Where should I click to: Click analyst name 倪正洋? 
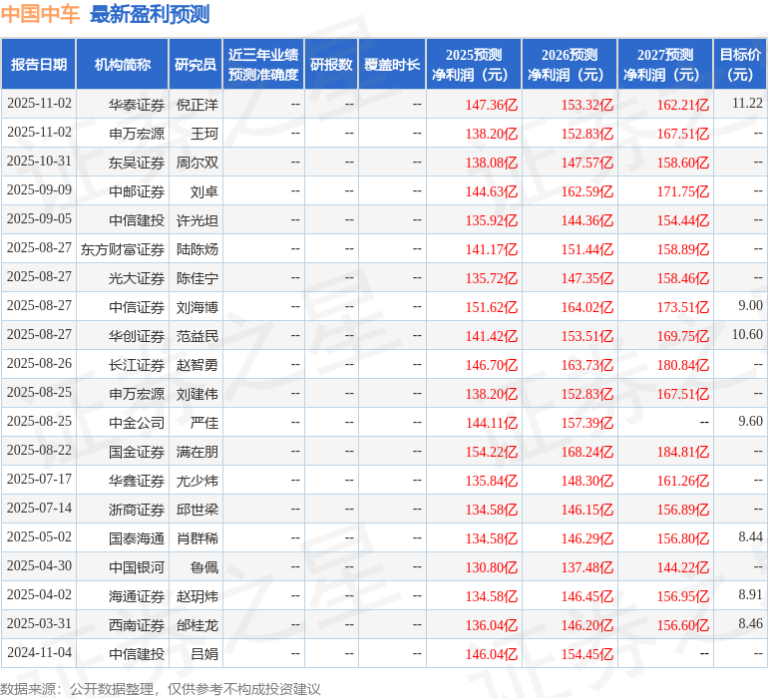(x=196, y=104)
